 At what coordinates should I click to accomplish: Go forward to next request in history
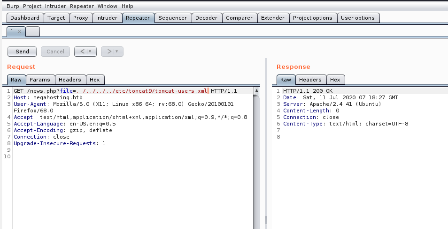pyautogui.click(x=109, y=52)
